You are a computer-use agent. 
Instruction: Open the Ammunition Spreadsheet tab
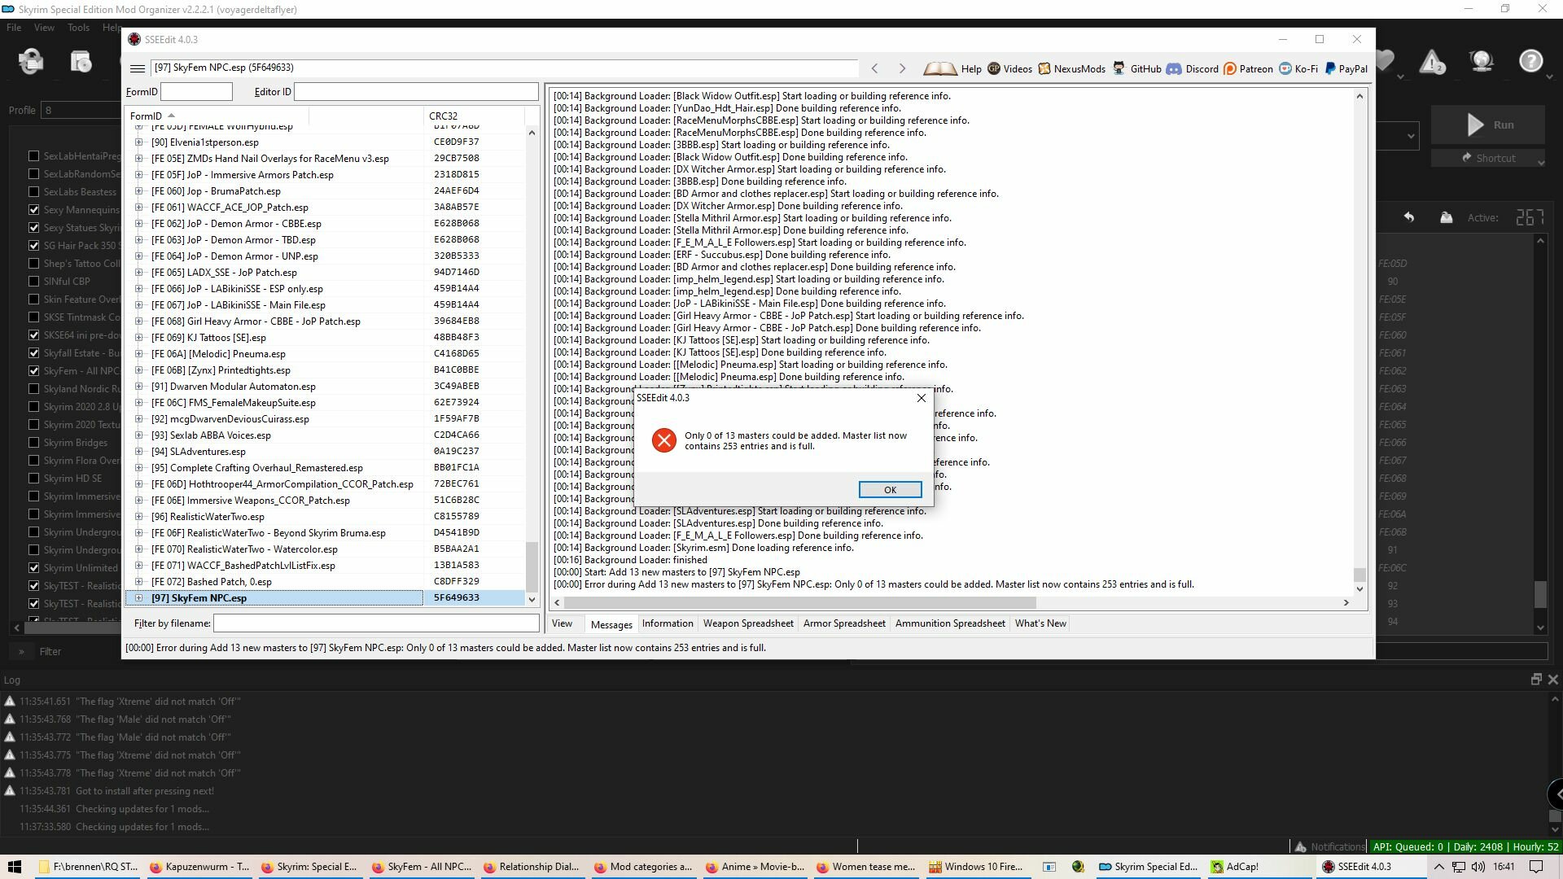[x=950, y=623]
